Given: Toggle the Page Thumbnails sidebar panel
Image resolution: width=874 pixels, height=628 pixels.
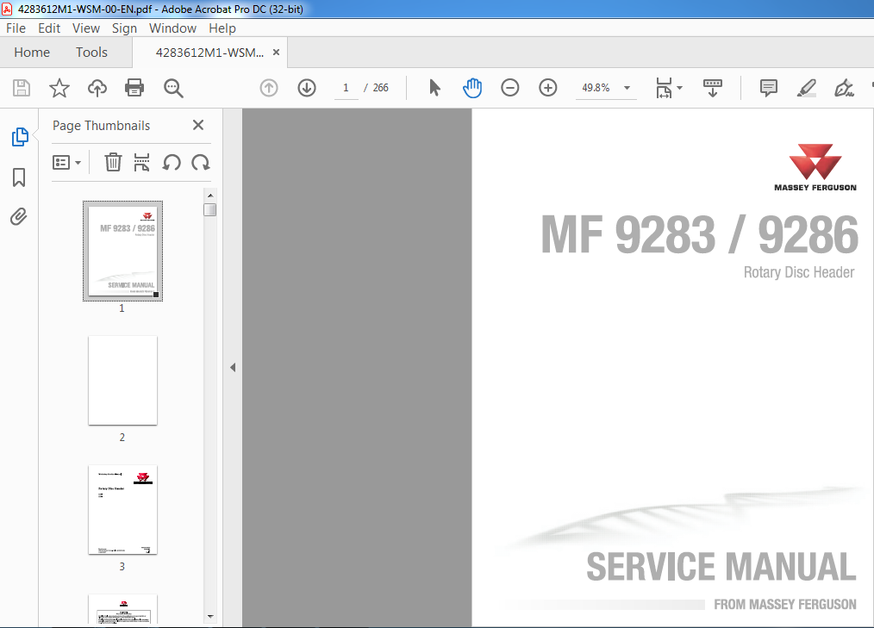Looking at the screenshot, I should click(x=19, y=137).
